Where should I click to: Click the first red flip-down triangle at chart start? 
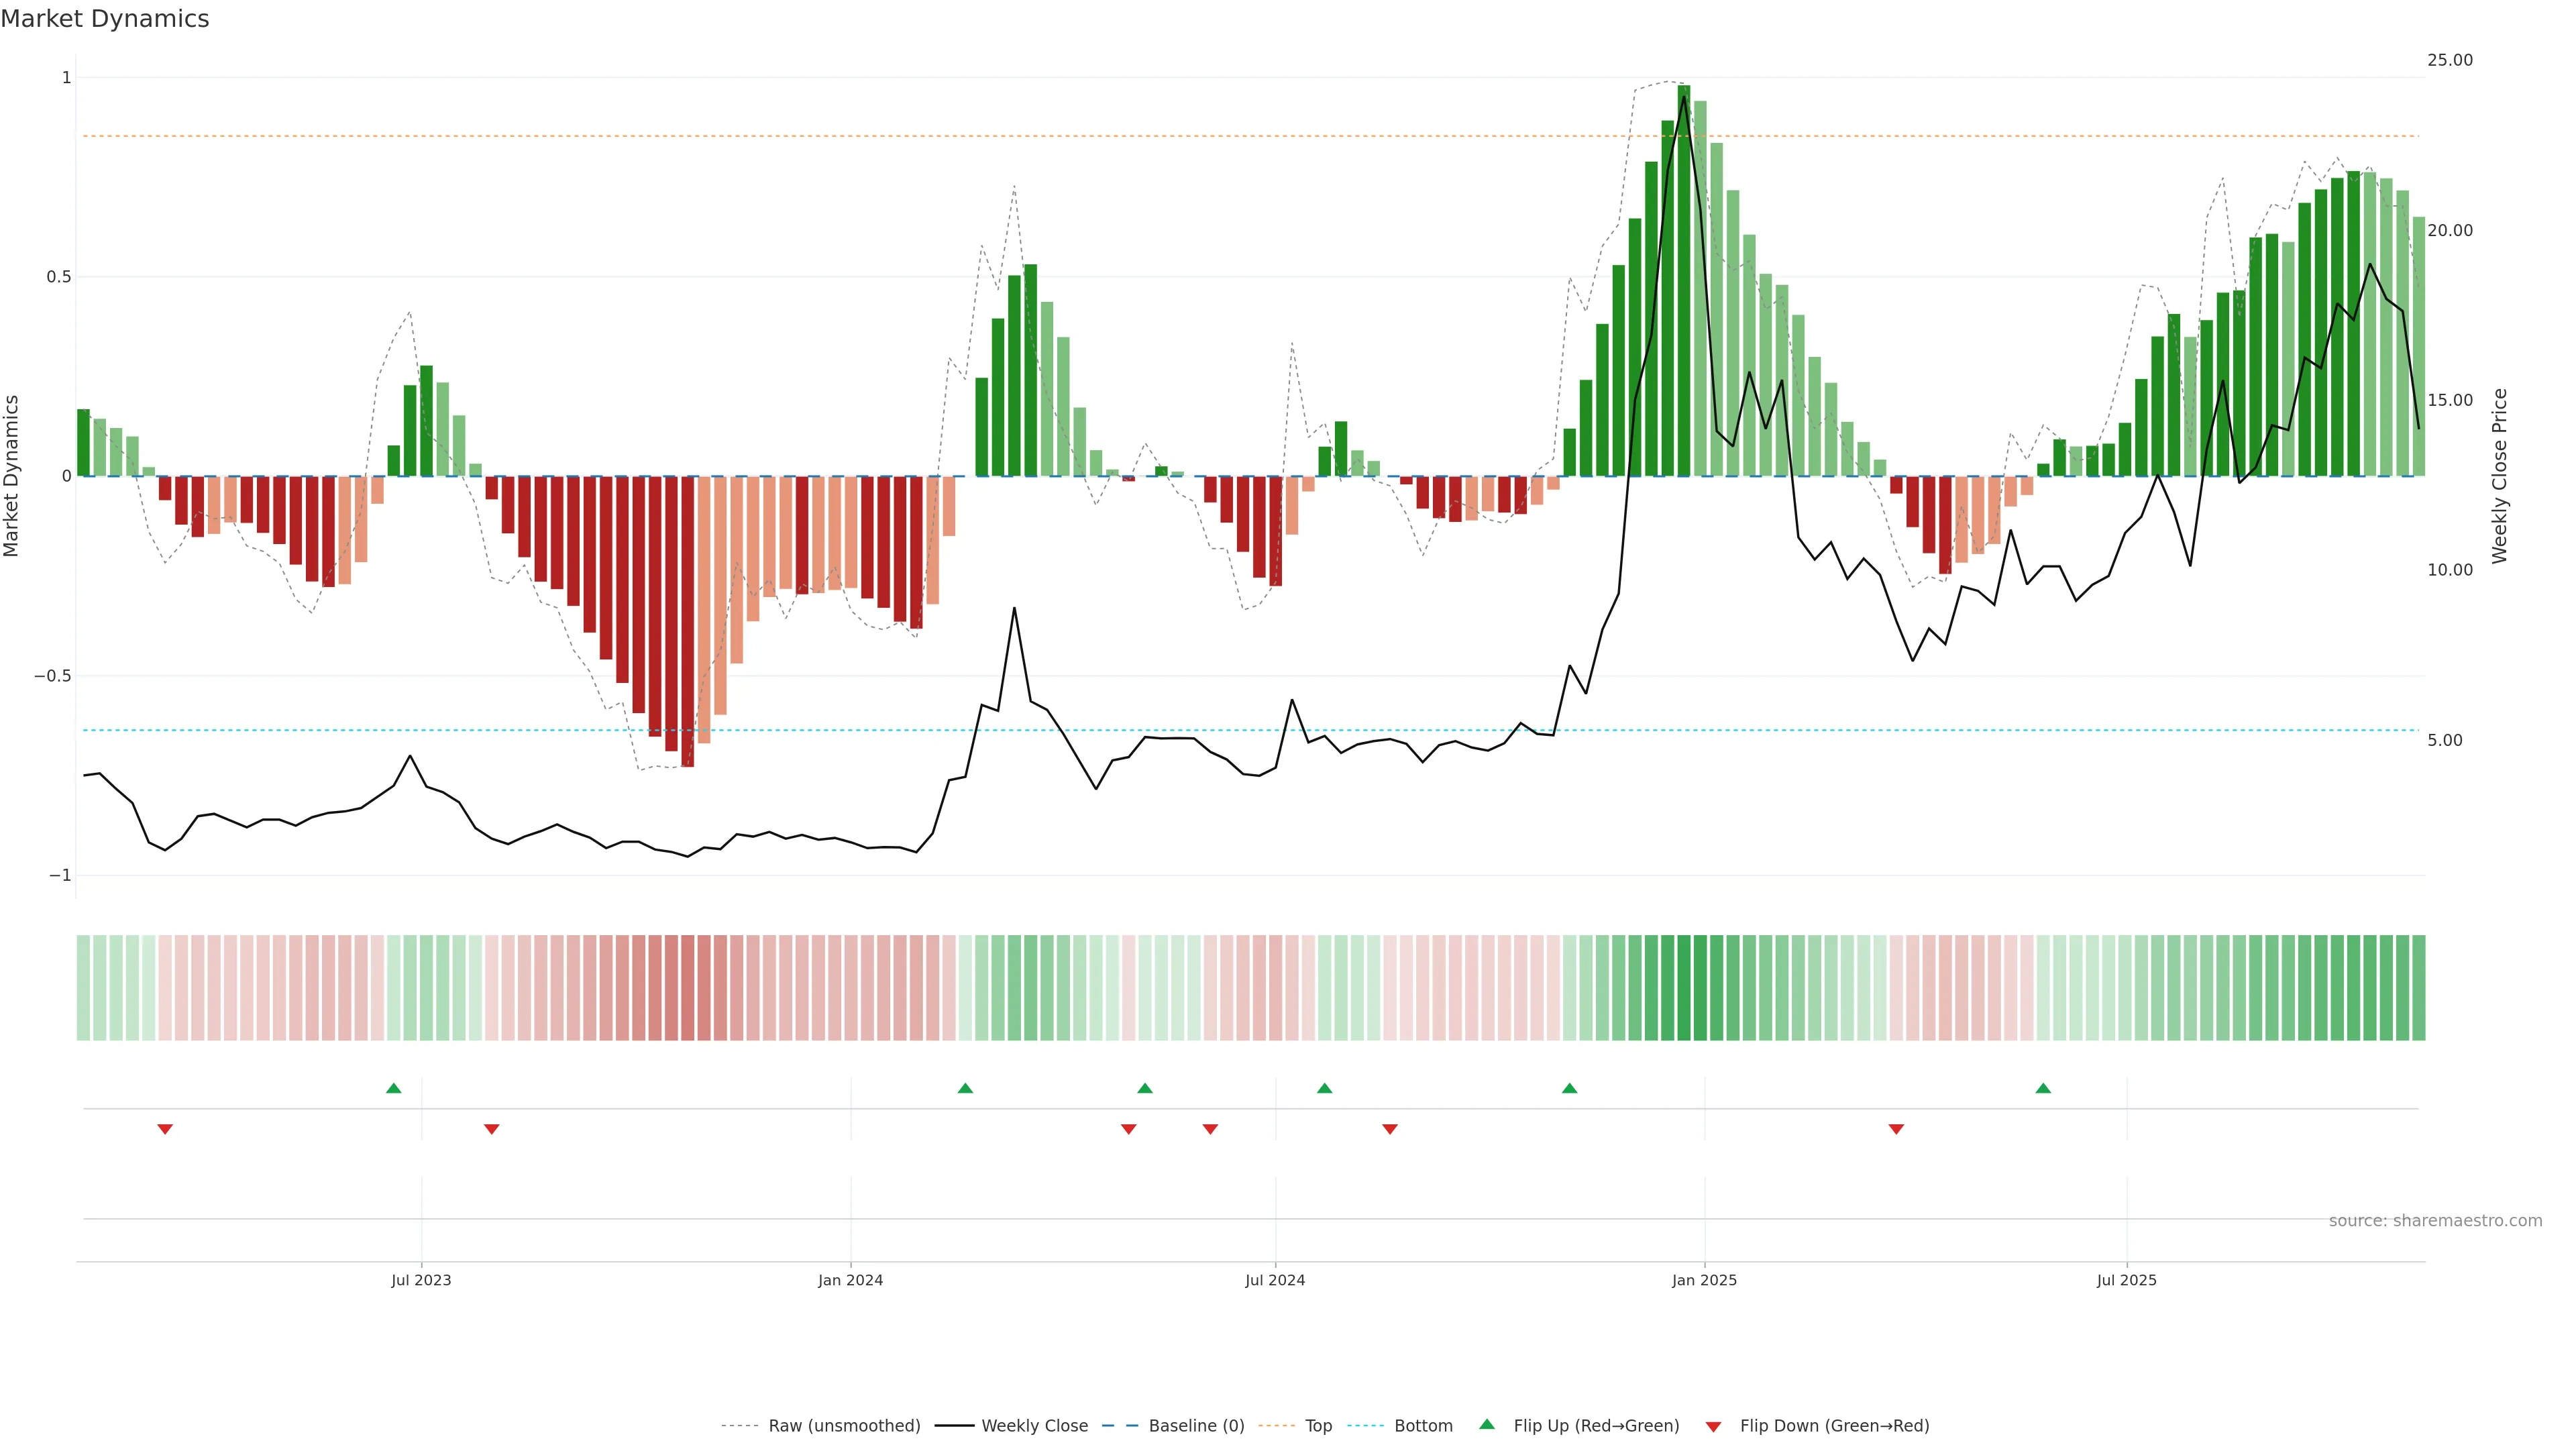pos(165,1129)
